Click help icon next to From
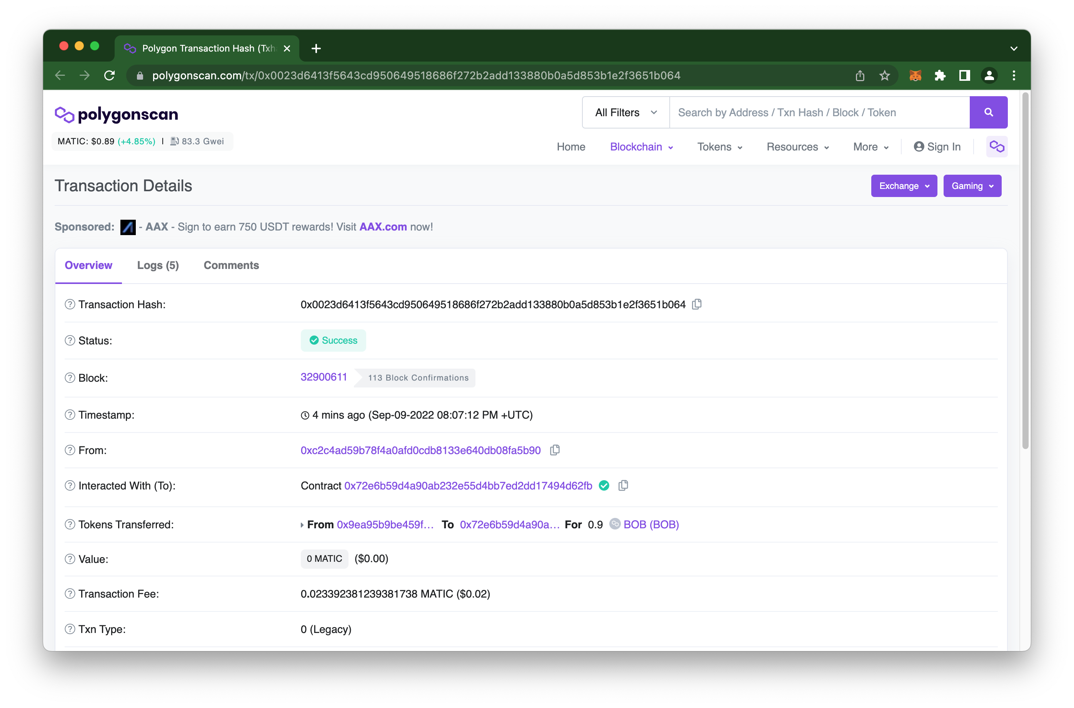1074x708 pixels. click(70, 450)
